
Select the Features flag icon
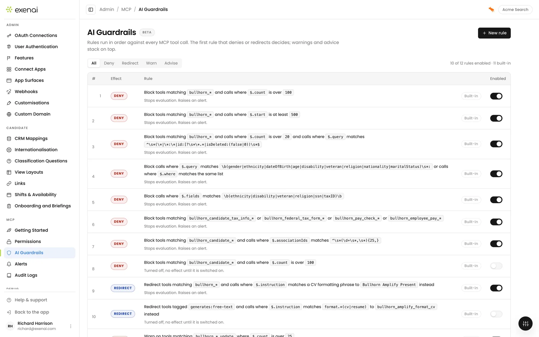[x=9, y=58]
